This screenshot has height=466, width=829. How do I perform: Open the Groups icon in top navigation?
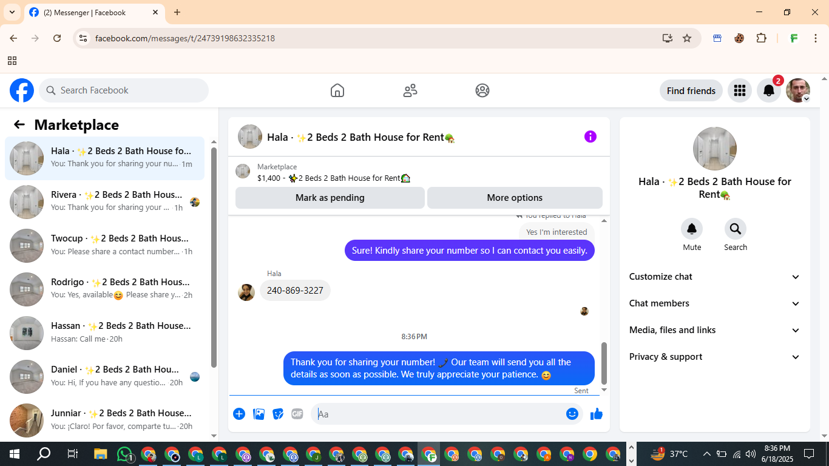pos(482,90)
